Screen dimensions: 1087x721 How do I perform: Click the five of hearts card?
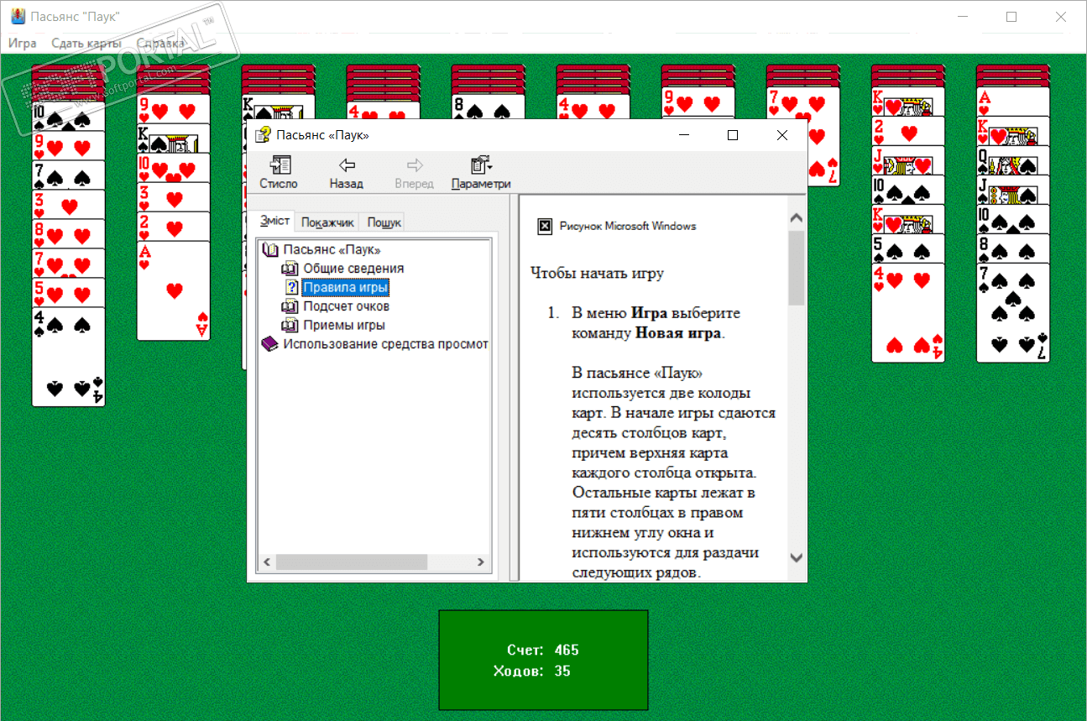(69, 293)
